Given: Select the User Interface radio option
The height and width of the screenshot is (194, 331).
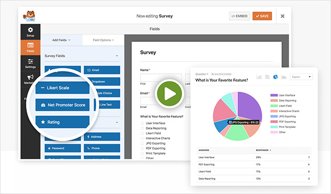Looking at the screenshot, I should 142,123.
